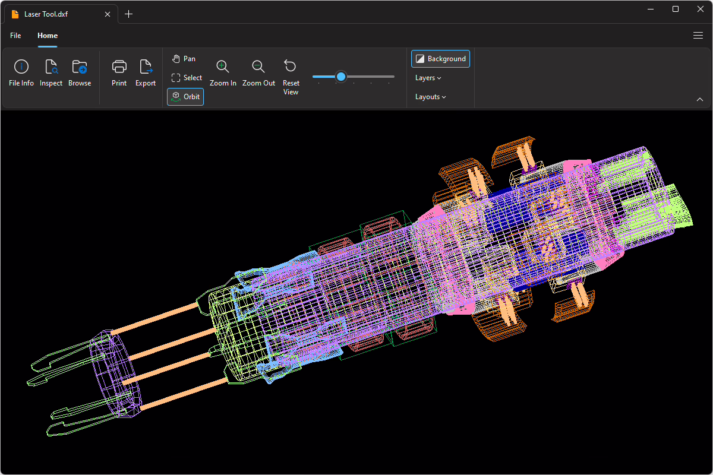Click the Inspect tool icon

click(51, 67)
